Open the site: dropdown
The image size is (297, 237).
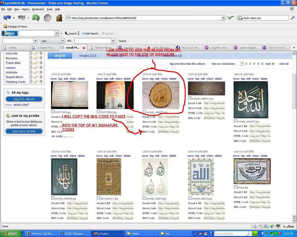coord(63,41)
